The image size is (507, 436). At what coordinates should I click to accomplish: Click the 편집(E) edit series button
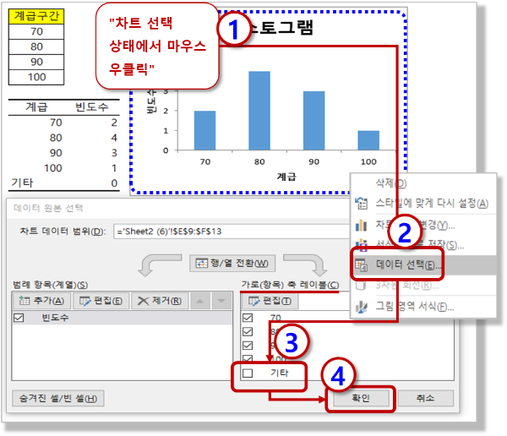pos(101,301)
